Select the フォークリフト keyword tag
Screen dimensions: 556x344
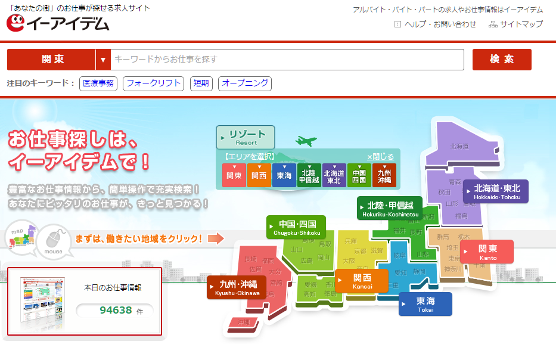coord(153,83)
